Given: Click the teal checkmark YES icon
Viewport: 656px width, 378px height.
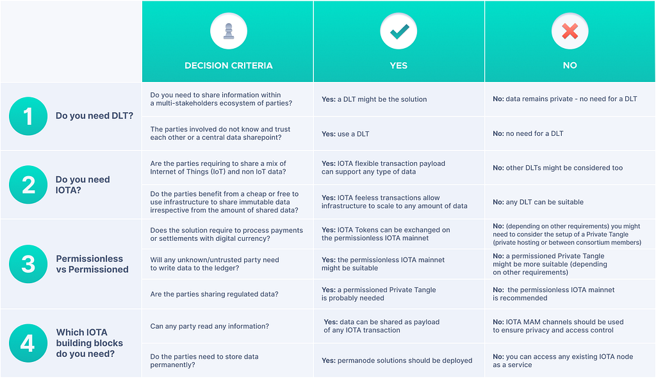Looking at the screenshot, I should [x=398, y=31].
